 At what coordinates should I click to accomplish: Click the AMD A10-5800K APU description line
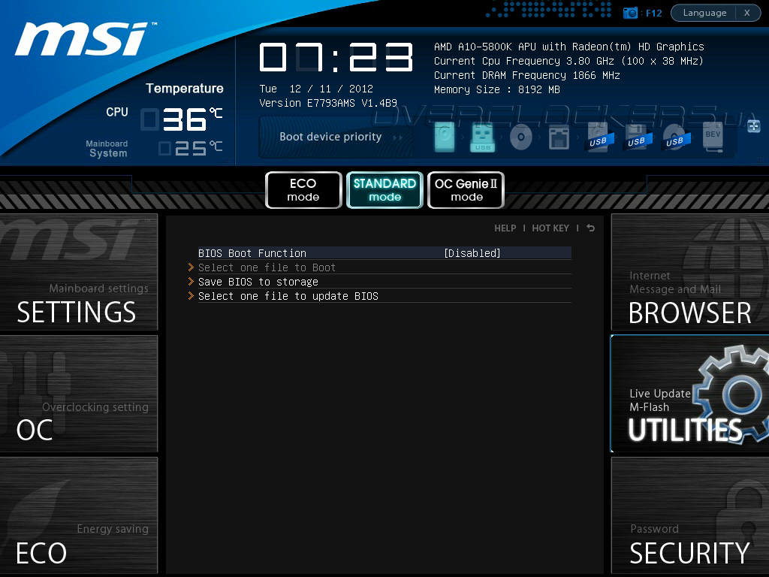point(569,47)
